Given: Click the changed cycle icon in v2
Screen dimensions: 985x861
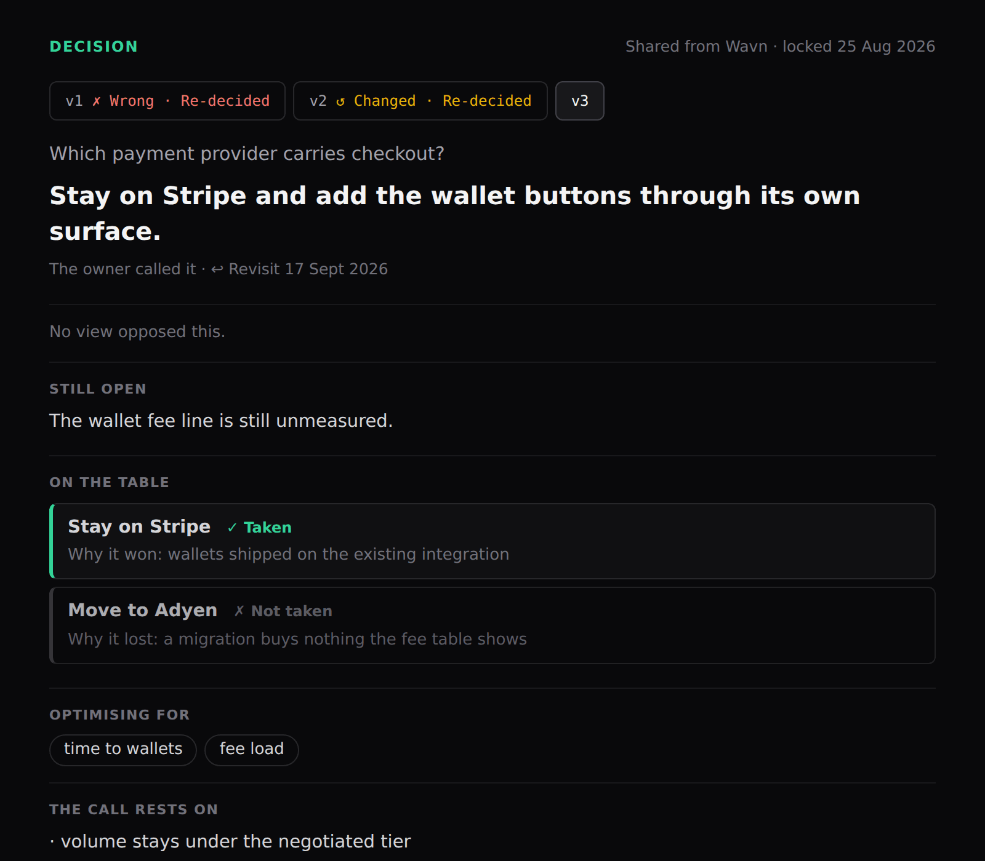Looking at the screenshot, I should point(340,101).
